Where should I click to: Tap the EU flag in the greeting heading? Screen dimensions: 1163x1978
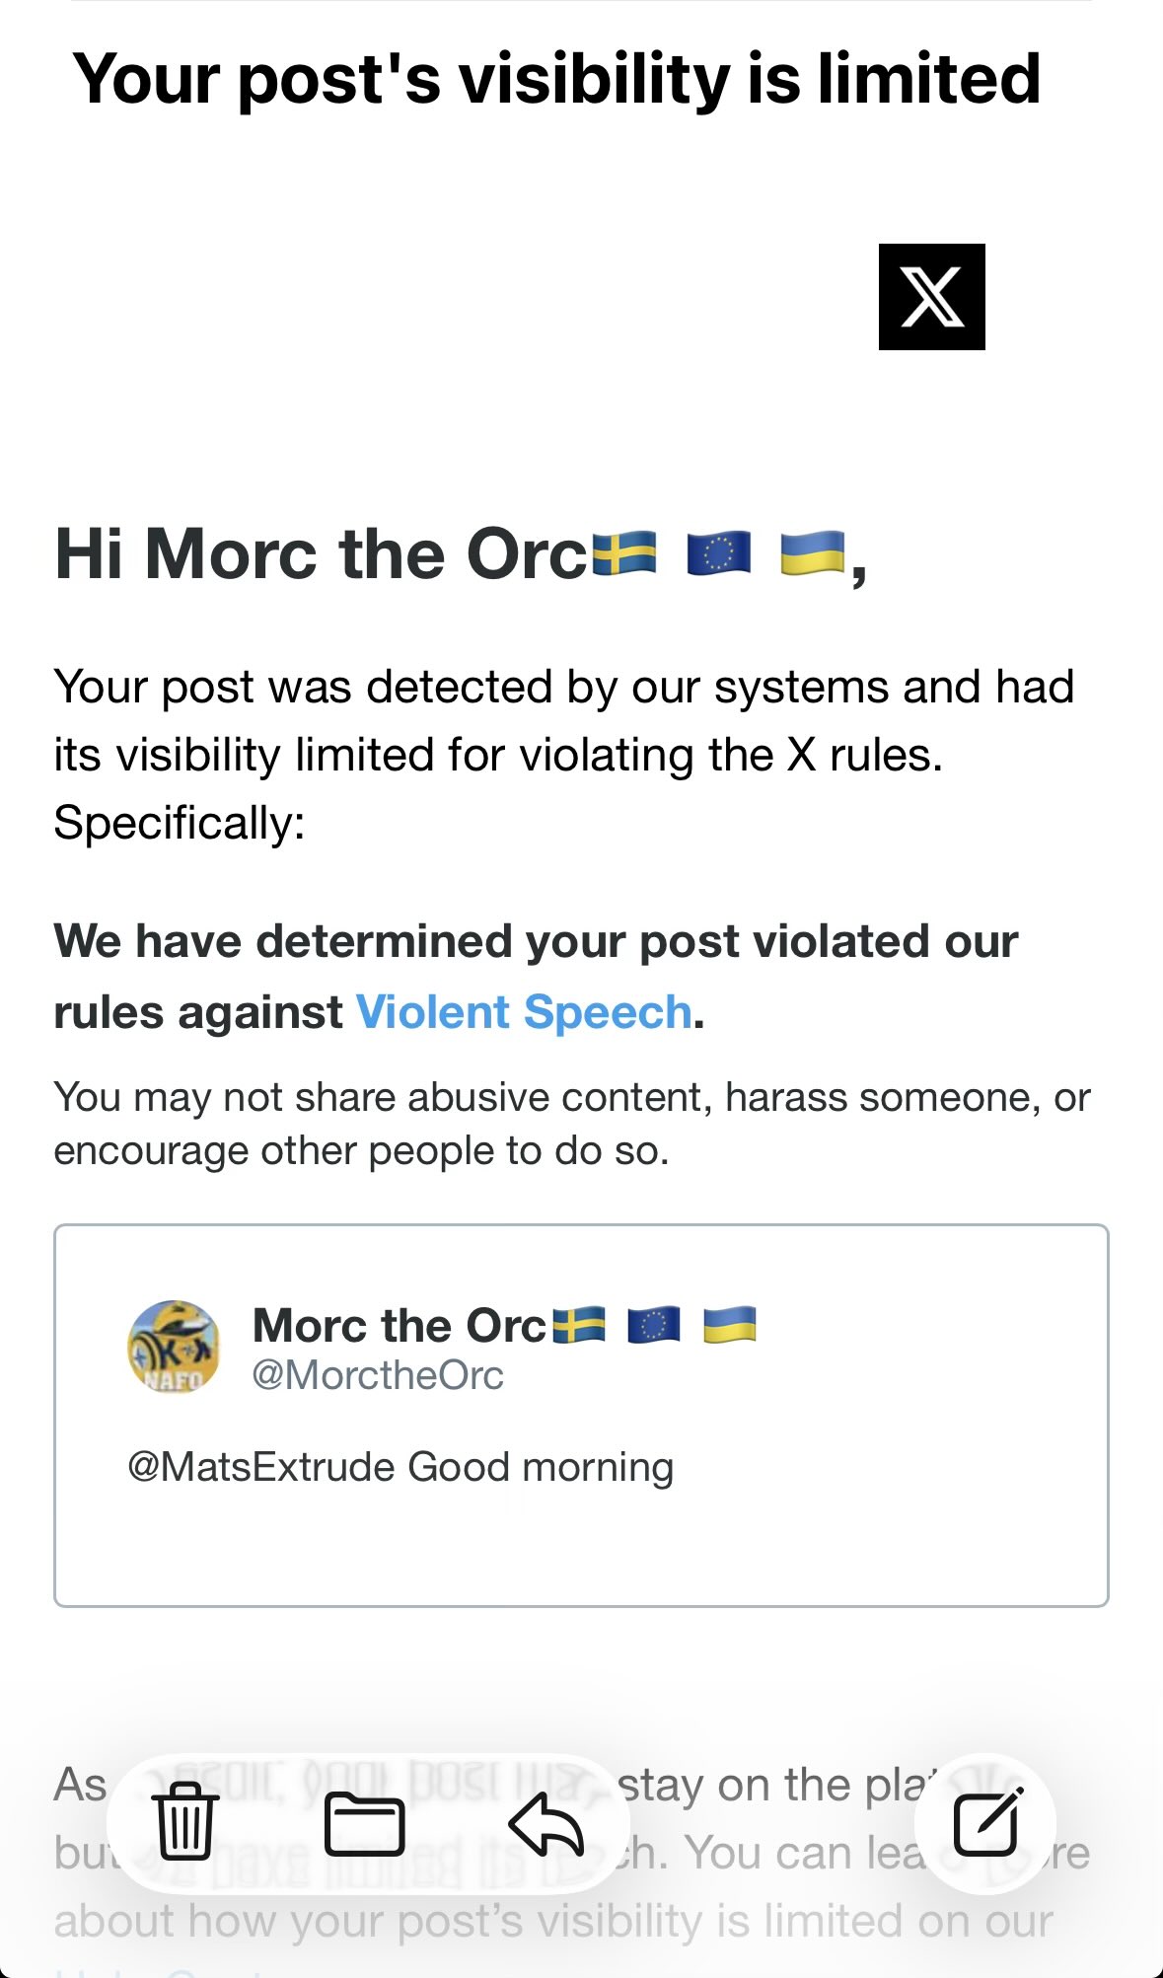[x=718, y=552]
